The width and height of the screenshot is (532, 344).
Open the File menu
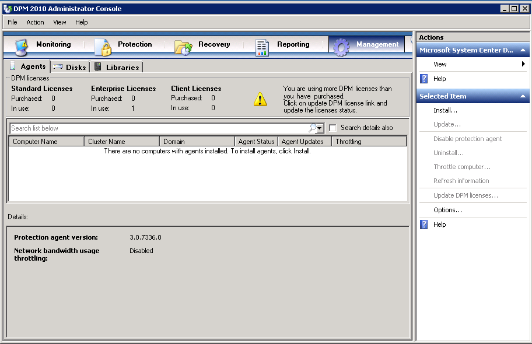(x=13, y=22)
